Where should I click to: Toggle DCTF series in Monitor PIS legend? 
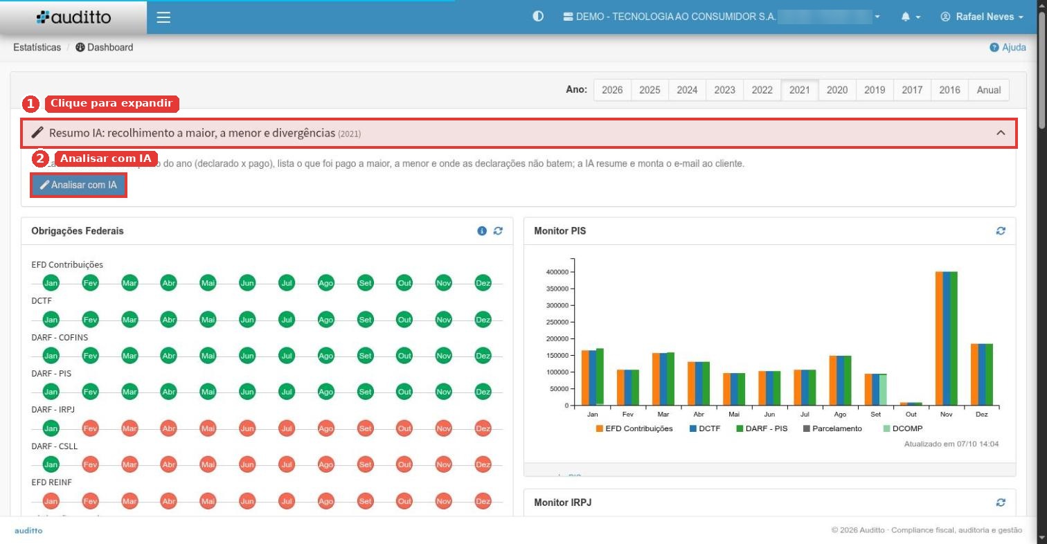point(704,428)
